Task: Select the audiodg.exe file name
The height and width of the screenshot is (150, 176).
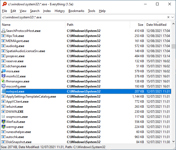Action: point(15,46)
